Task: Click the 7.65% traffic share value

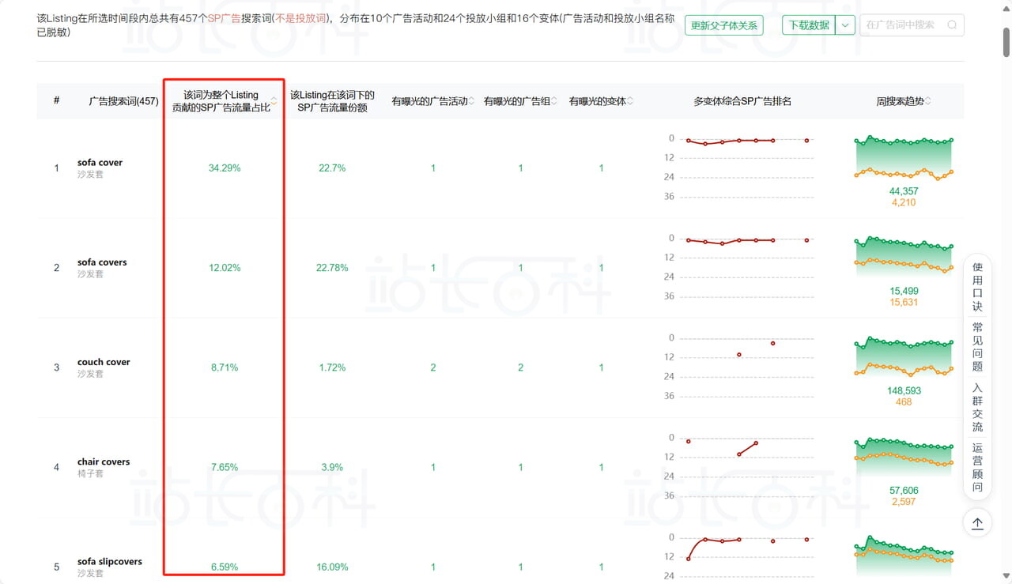Action: coord(225,467)
